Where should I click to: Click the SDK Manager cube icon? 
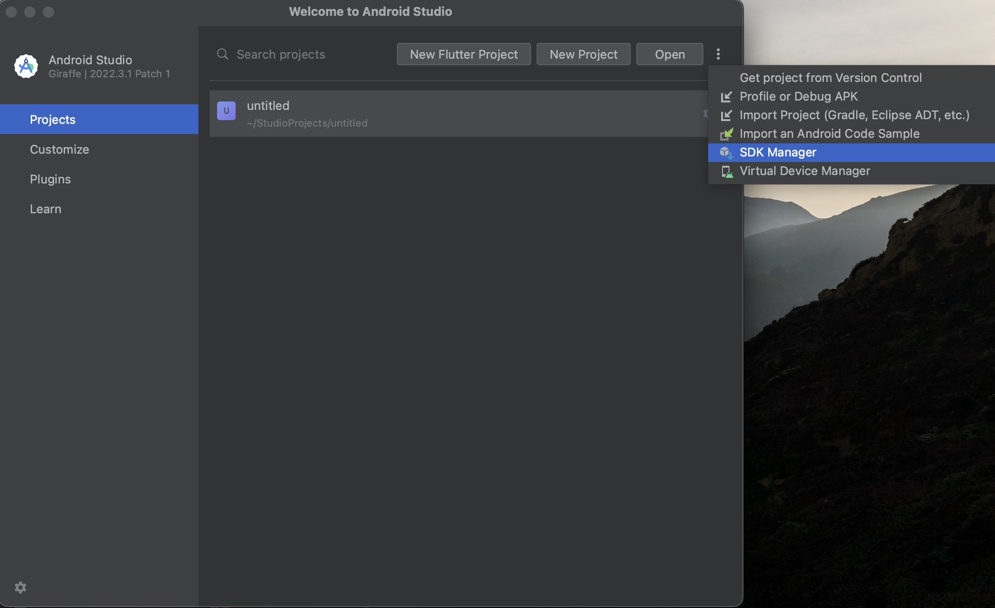[x=726, y=153]
